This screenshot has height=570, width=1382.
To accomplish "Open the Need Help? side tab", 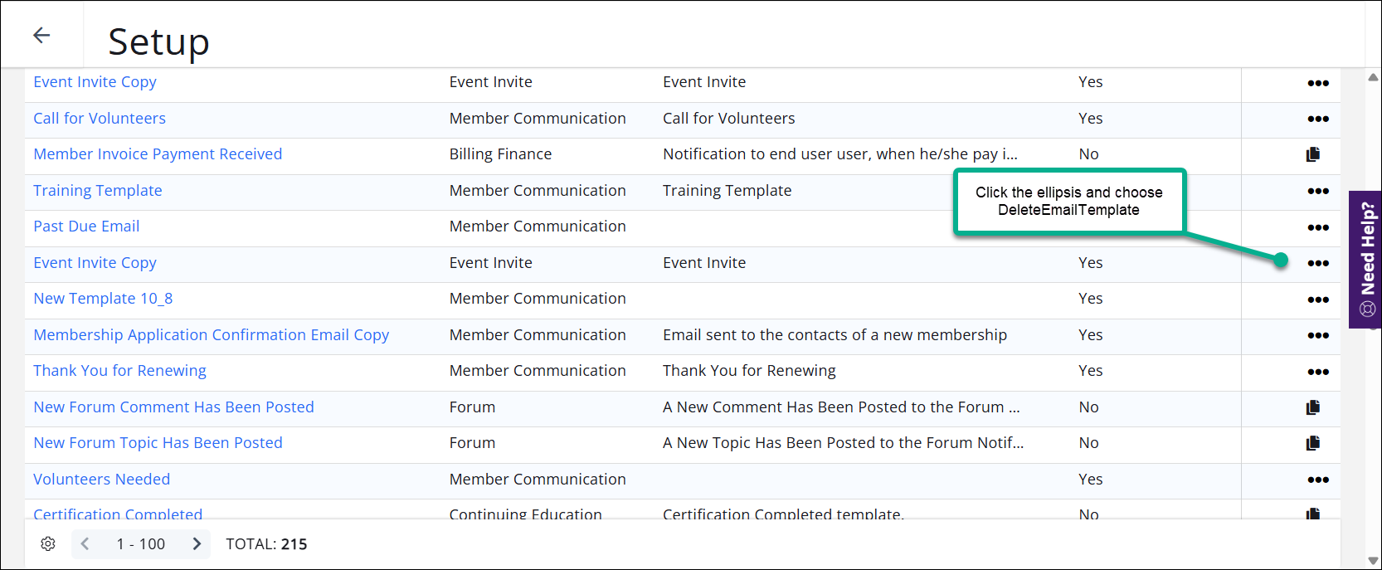I will [1366, 259].
